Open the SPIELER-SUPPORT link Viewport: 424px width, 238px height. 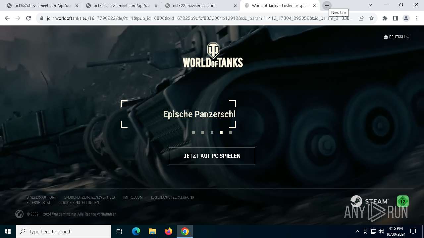41,197
